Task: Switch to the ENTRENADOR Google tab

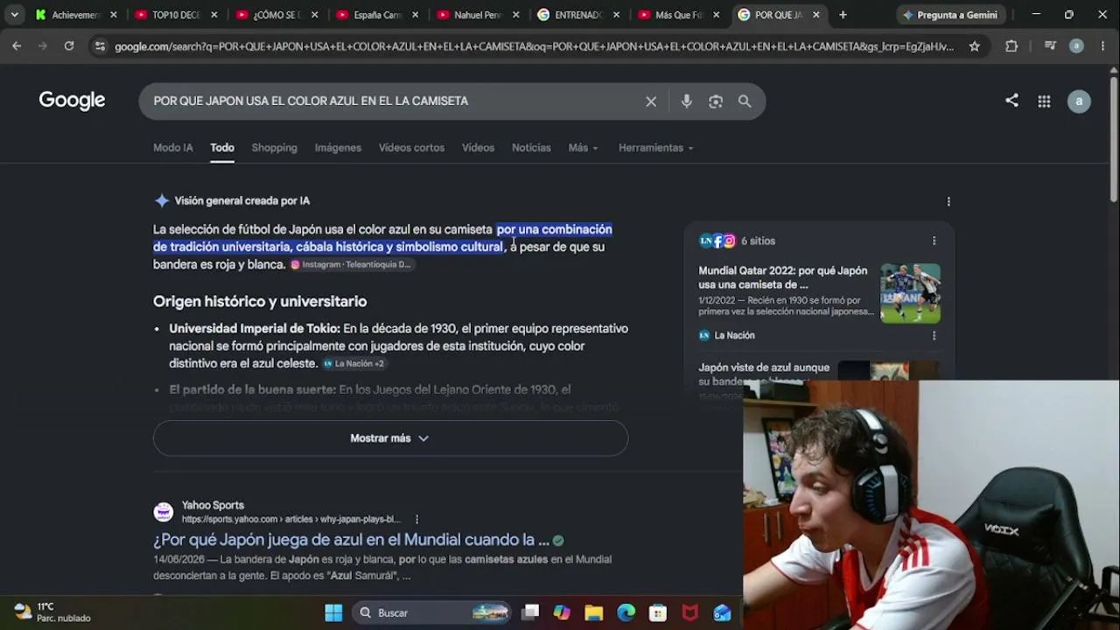Action: pyautogui.click(x=579, y=15)
